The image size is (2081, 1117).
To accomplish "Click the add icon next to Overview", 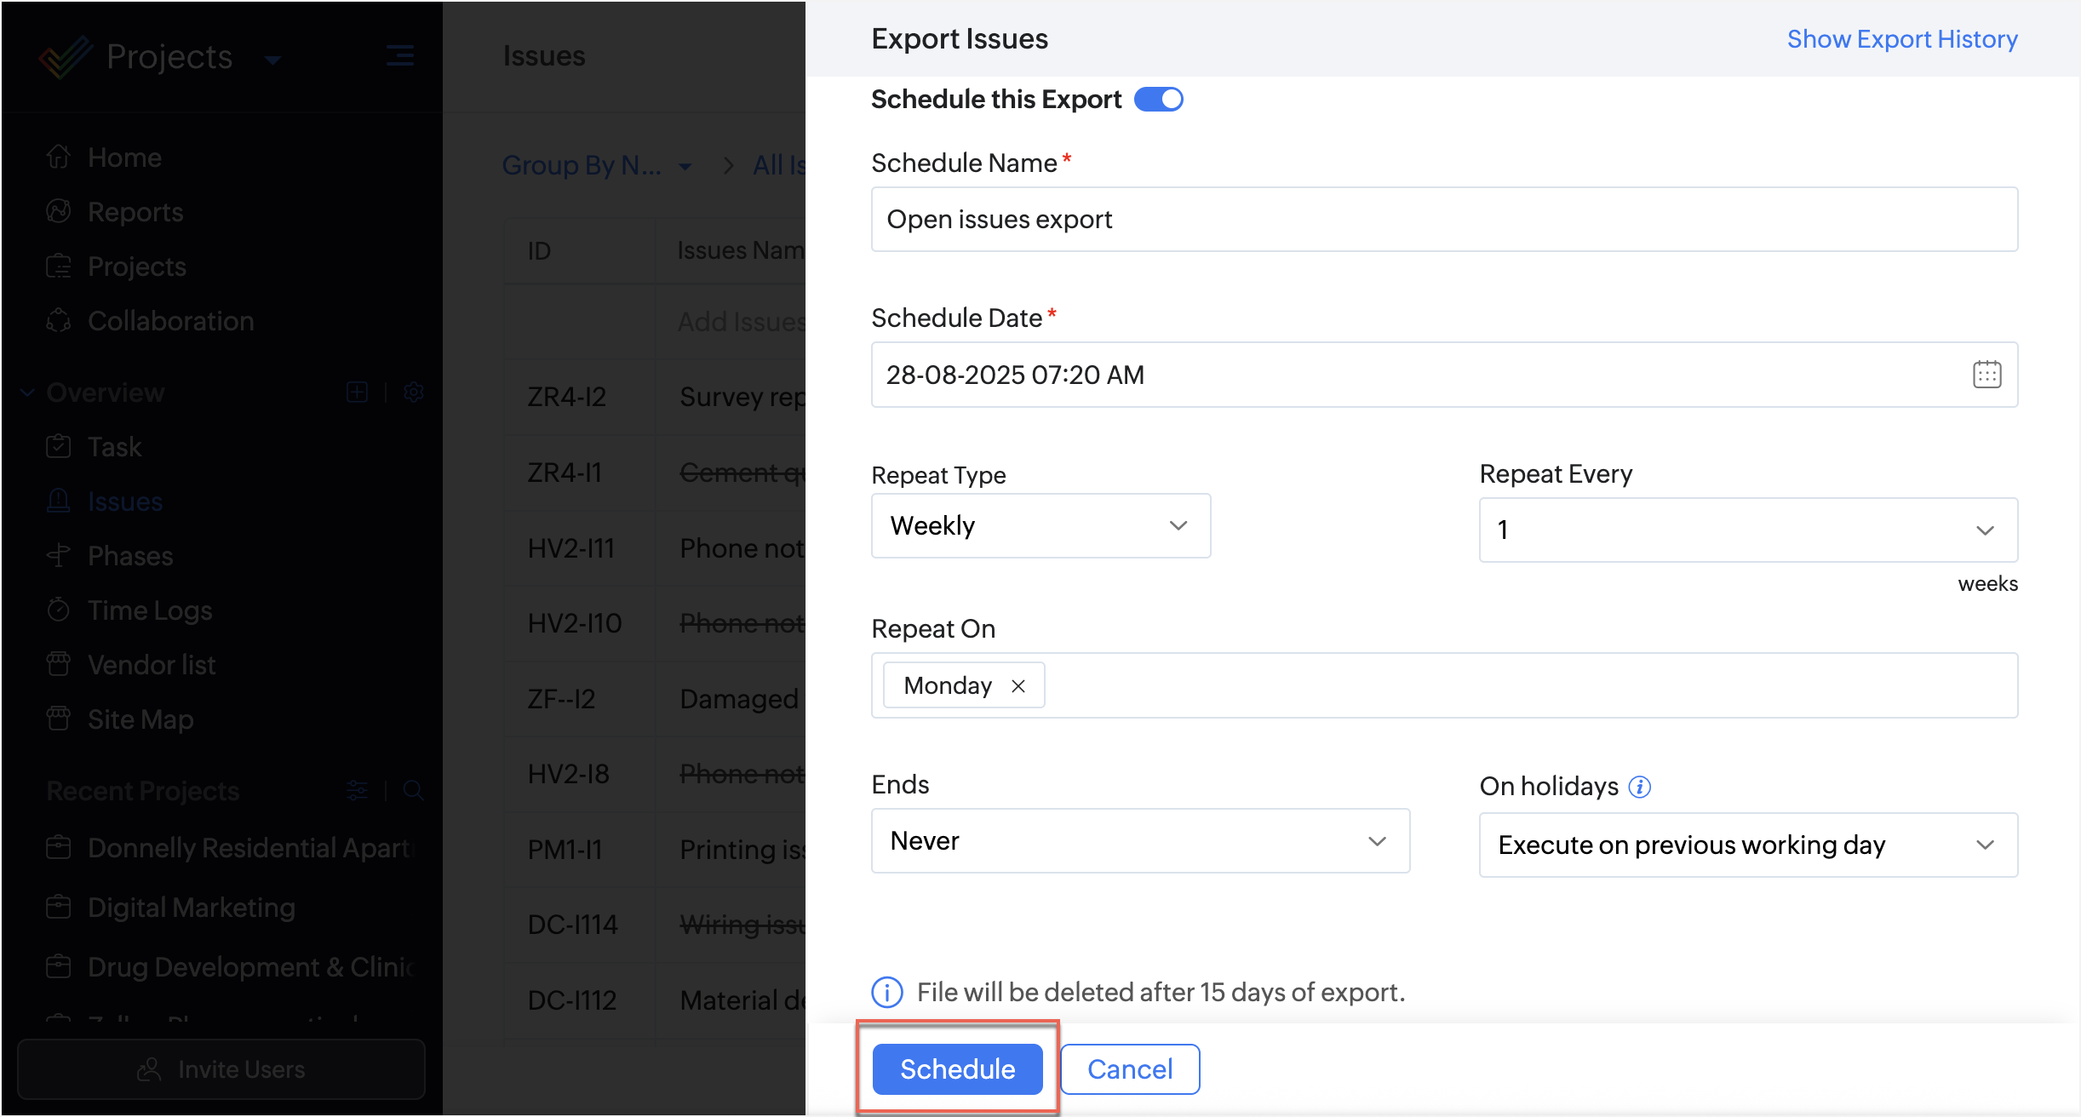I will point(358,392).
